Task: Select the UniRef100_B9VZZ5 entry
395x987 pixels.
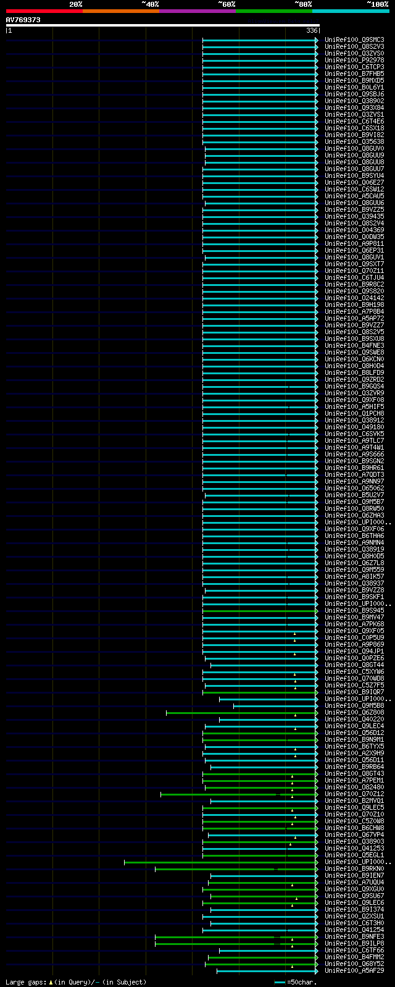Action: coord(354,210)
